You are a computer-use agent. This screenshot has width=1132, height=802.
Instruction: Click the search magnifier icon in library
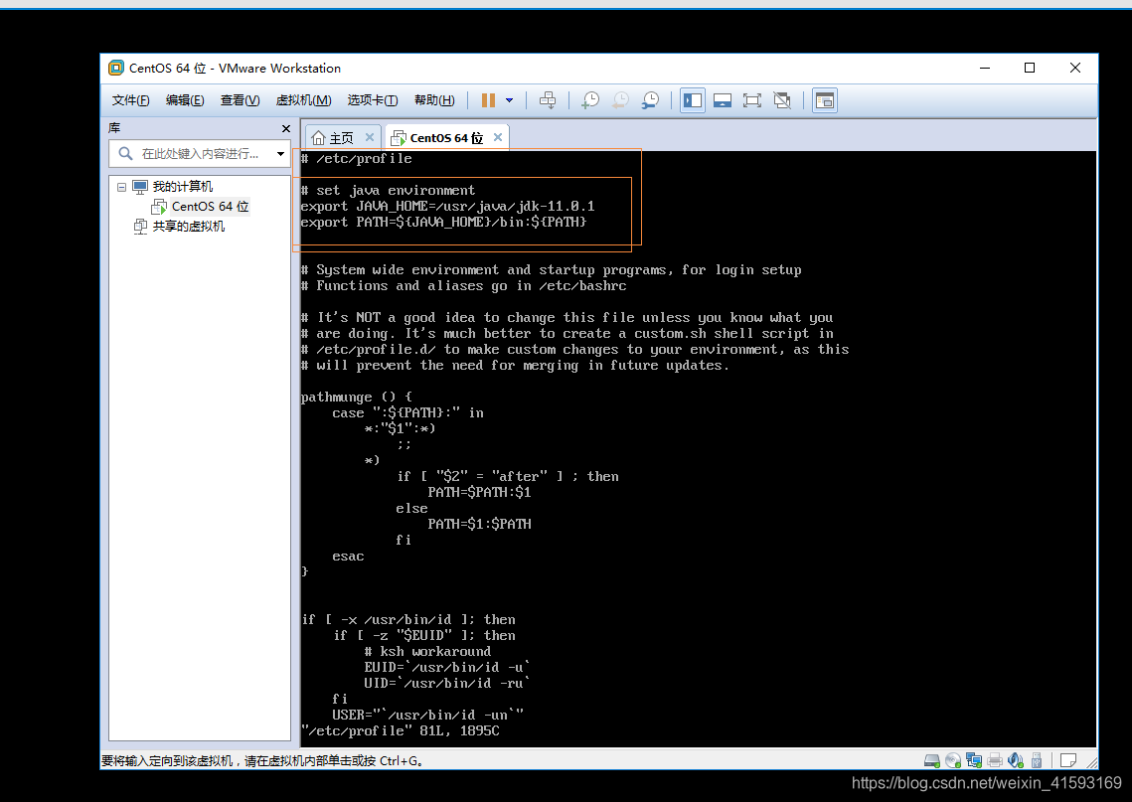[125, 154]
